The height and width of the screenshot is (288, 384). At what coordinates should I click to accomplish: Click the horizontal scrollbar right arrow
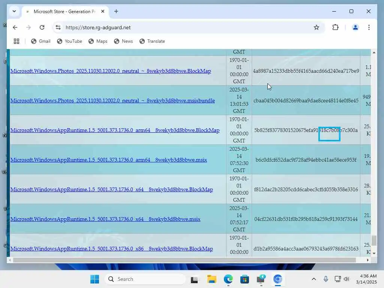[x=367, y=260]
